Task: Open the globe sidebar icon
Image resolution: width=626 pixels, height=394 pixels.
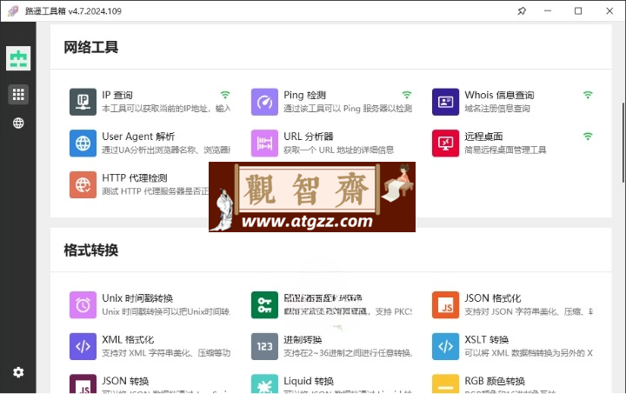Action: [x=18, y=123]
